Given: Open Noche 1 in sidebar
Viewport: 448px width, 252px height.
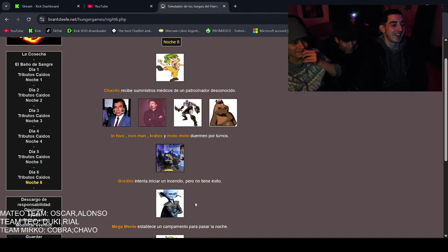Looking at the screenshot, I should [34, 80].
